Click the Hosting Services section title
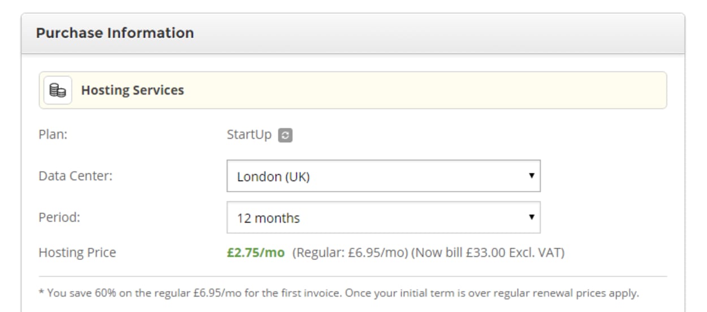The height and width of the screenshot is (312, 707). pos(132,90)
